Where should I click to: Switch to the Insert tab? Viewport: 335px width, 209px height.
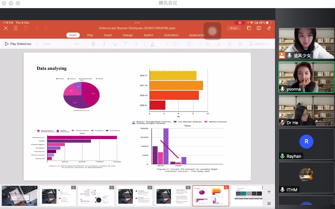[x=108, y=35]
